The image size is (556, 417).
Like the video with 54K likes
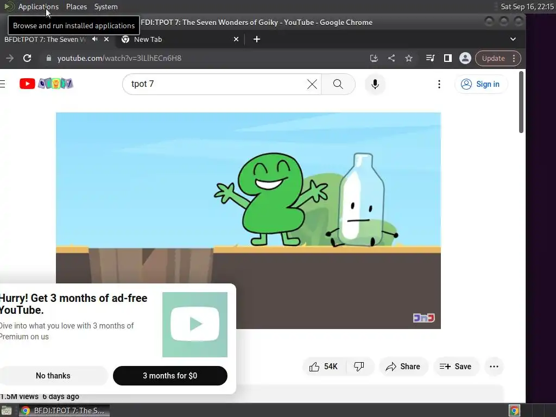point(324,367)
